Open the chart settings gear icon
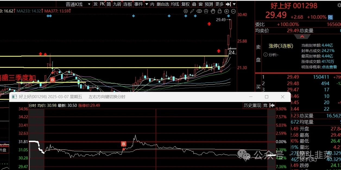This screenshot has height=170, width=341. pyautogui.click(x=186, y=11)
